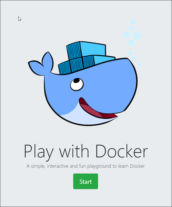The image size is (172, 207).
Task: Click the green Start button
Action: click(85, 181)
